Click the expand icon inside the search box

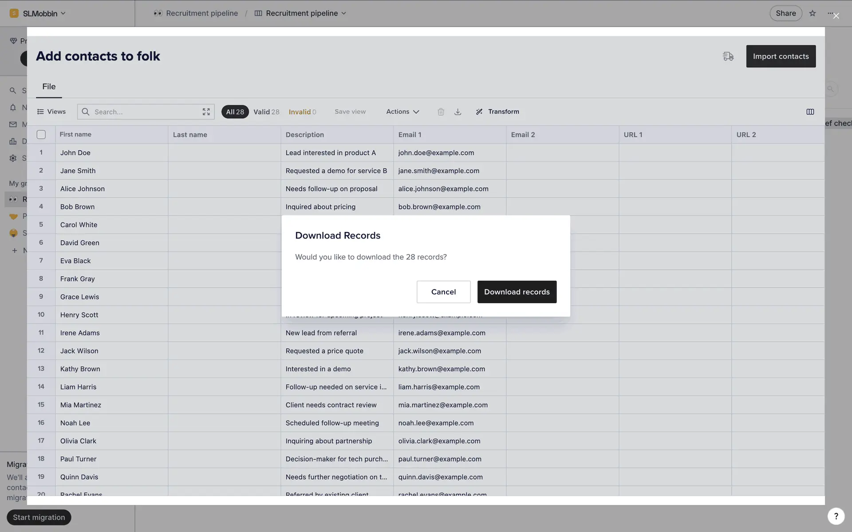tap(206, 112)
